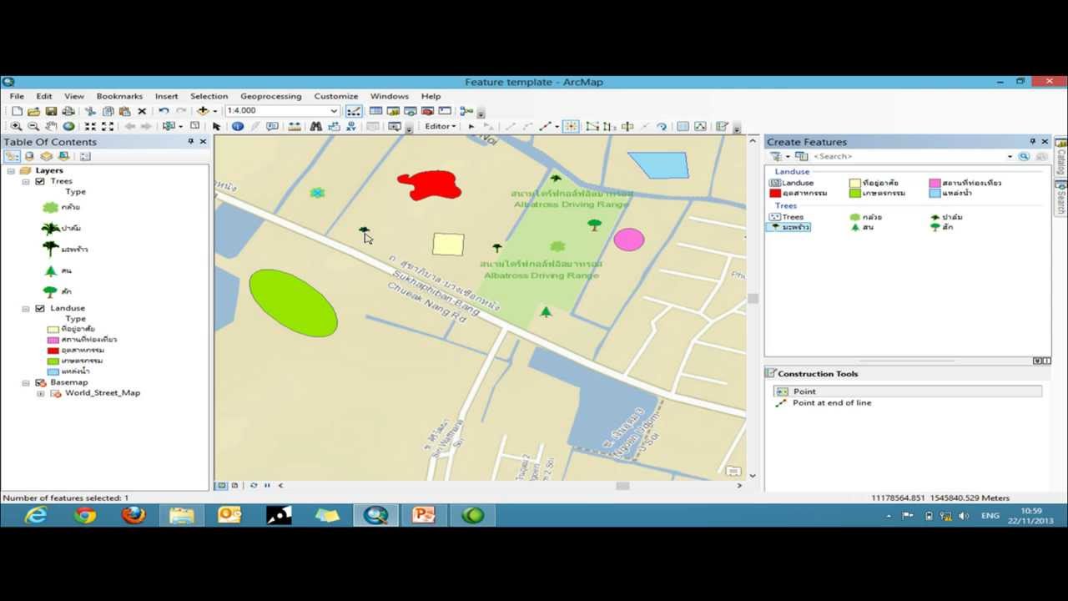
Task: Select the Landuse template in Create Features
Action: (x=792, y=183)
